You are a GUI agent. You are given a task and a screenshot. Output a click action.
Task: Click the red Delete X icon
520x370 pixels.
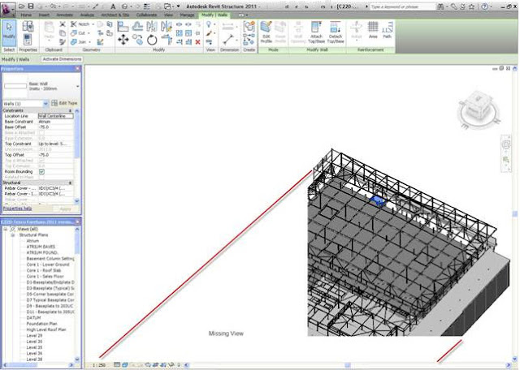click(197, 42)
